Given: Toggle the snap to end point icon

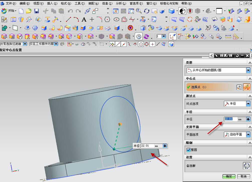Looking at the screenshot, I should (118, 44).
